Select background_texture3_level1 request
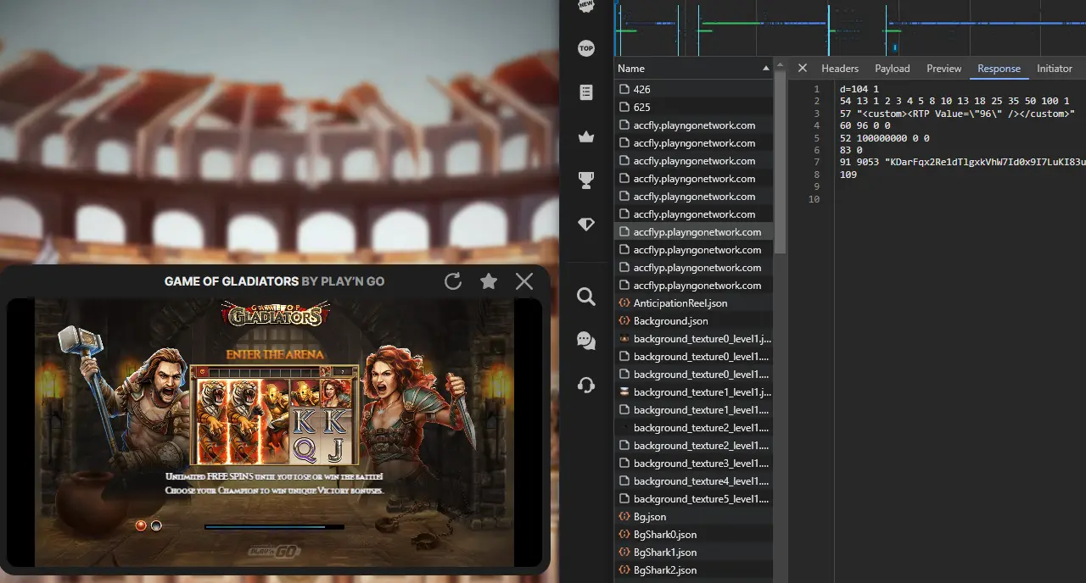The image size is (1086, 583). point(693,463)
